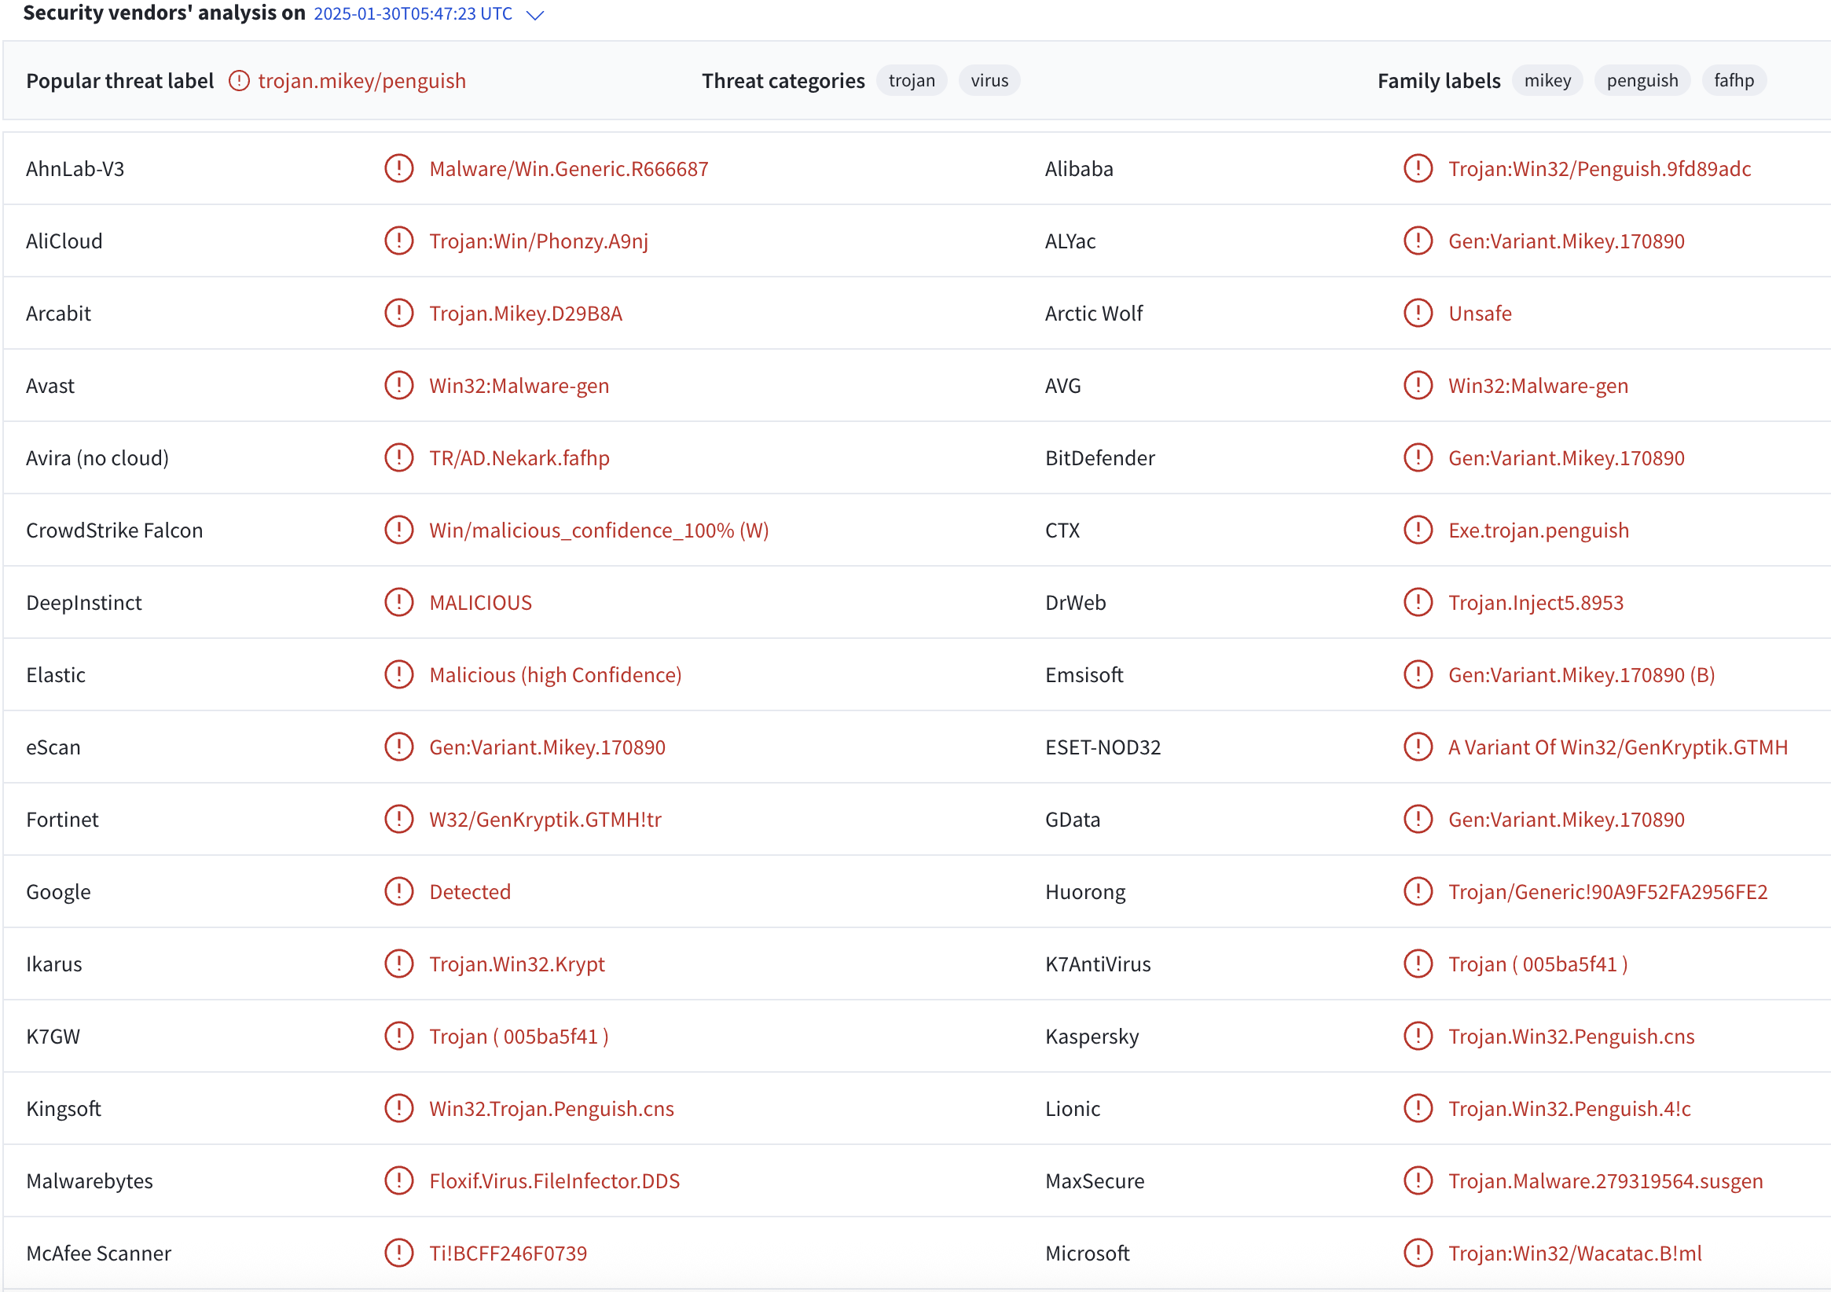
Task: Click the alert icon in the CrowdStrike Falcon row
Action: (x=398, y=530)
